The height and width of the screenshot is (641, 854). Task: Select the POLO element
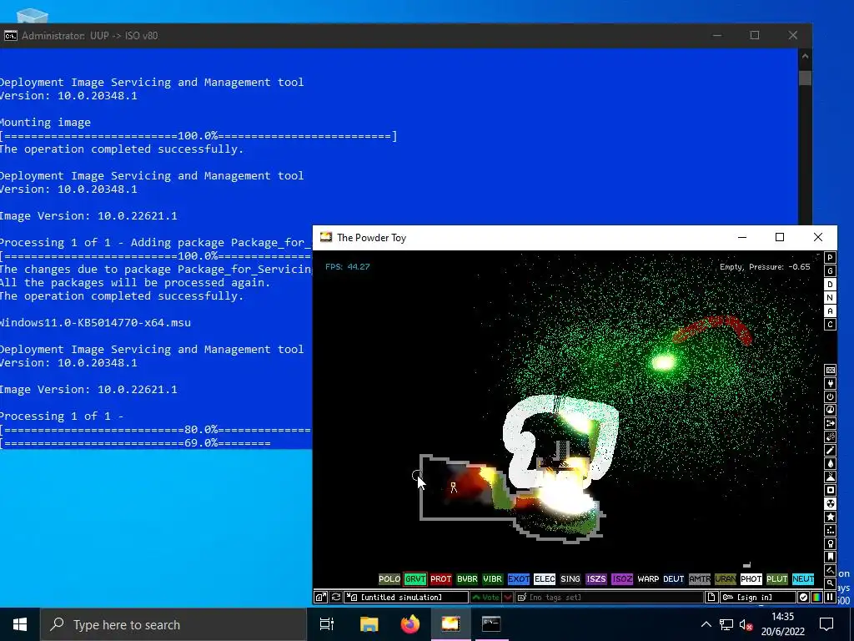click(389, 579)
